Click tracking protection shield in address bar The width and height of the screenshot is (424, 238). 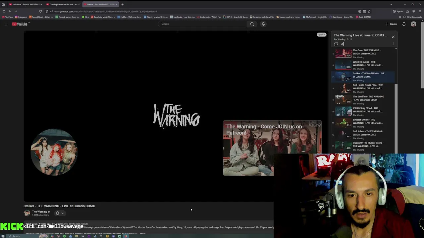click(x=47, y=11)
